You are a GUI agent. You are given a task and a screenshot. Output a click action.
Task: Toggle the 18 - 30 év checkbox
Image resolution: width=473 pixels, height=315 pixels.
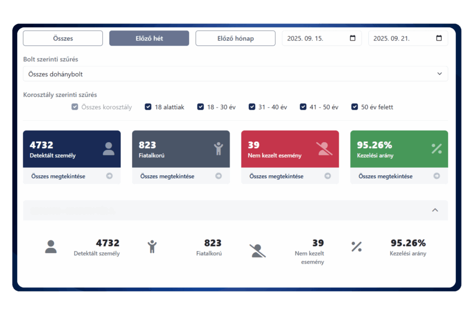click(200, 107)
